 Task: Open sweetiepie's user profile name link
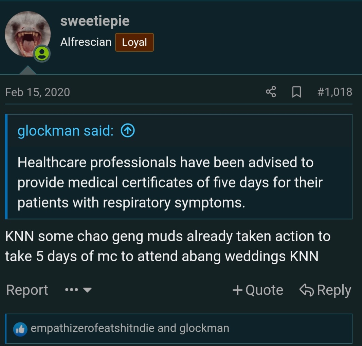[x=95, y=21]
